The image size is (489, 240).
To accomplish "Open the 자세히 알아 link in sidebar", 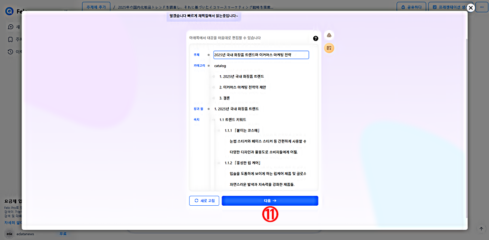I will pos(12,223).
